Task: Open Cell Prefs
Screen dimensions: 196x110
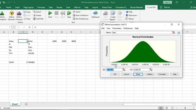Action: pos(39,19)
